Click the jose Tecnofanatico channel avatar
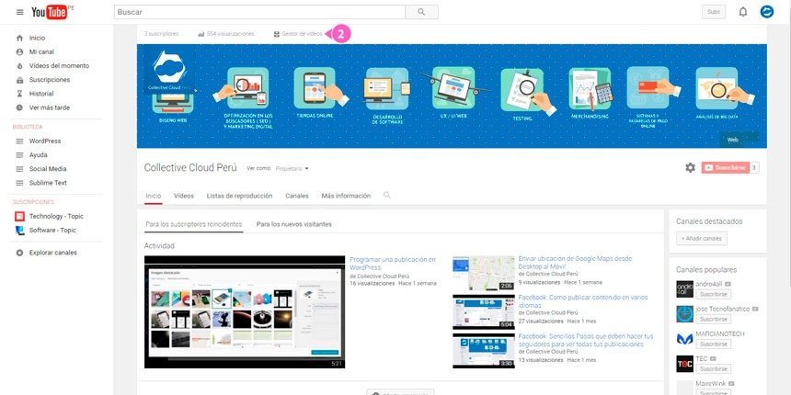Image resolution: width=791 pixels, height=395 pixels. click(684, 314)
